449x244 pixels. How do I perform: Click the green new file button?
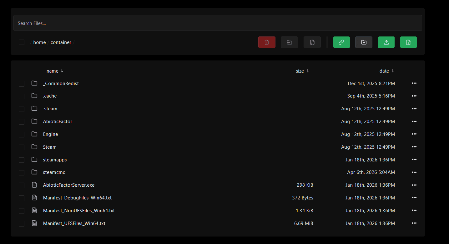[x=408, y=42]
